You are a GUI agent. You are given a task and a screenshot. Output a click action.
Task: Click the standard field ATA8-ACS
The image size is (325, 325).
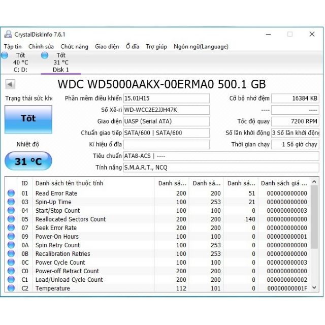point(221,156)
